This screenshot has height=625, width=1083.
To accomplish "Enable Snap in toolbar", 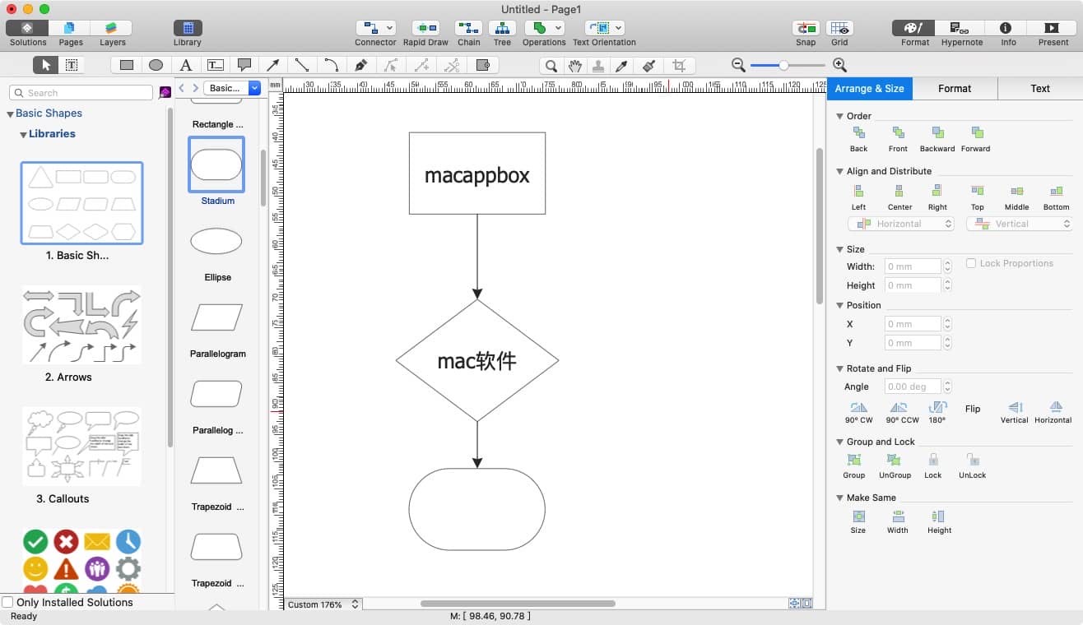I will (806, 28).
